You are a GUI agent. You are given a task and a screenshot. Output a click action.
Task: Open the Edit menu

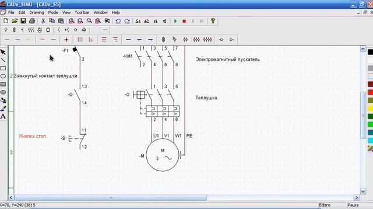point(22,13)
